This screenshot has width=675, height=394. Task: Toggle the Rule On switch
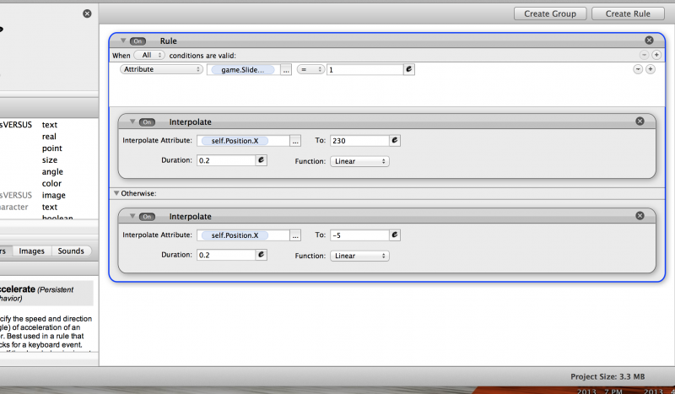[x=139, y=40]
